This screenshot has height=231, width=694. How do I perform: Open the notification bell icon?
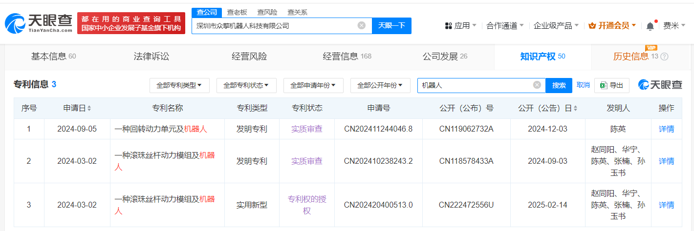[x=650, y=26]
